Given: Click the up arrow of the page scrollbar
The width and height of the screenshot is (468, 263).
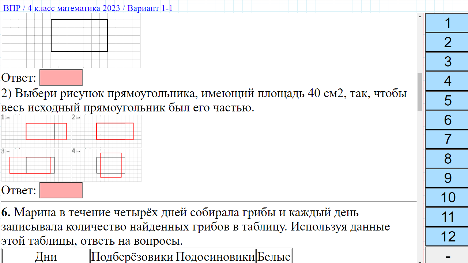Looking at the screenshot, I should point(420,16).
